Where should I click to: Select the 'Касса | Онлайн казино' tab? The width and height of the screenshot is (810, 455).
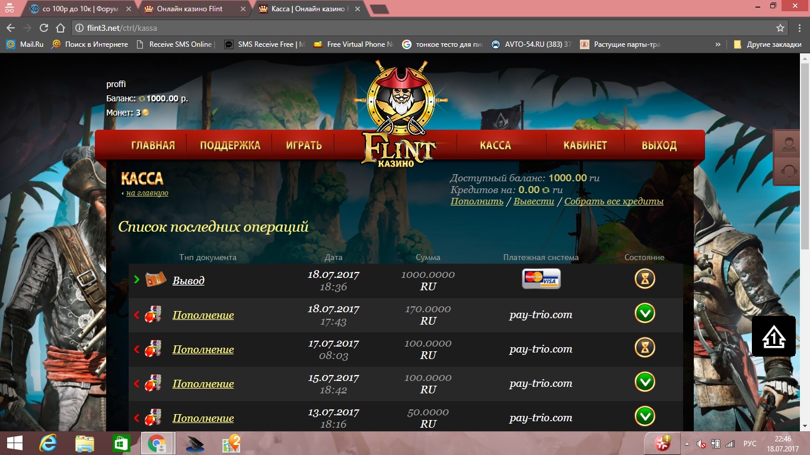pos(310,9)
